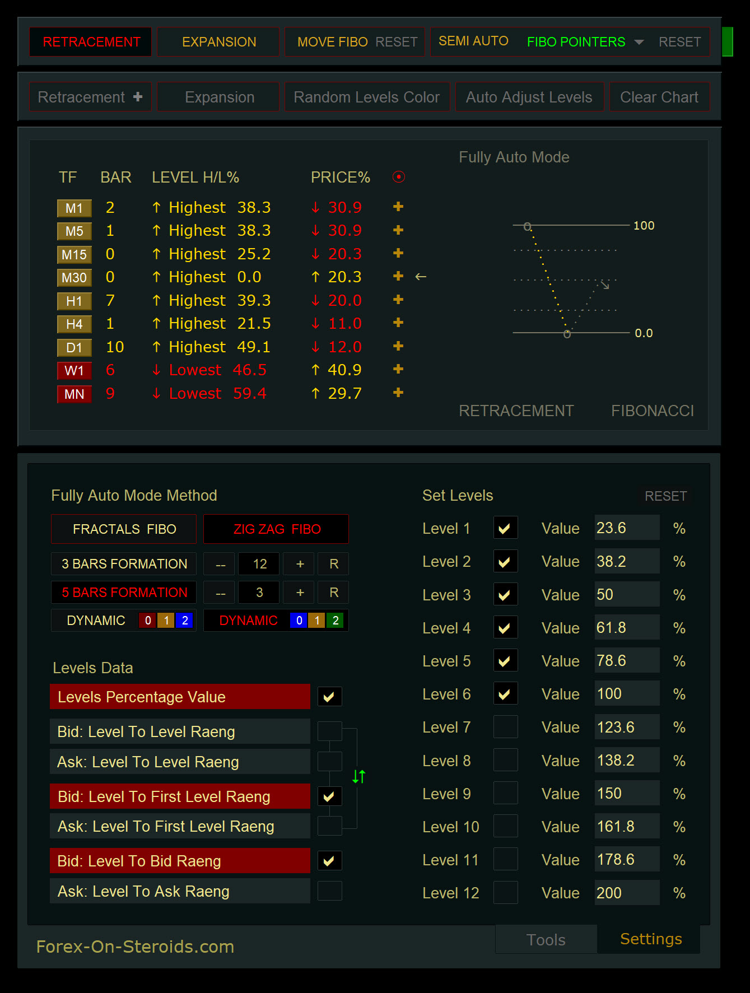This screenshot has height=993, width=750.
Task: Click the red target icon beside PRICE%
Action: pos(398,177)
